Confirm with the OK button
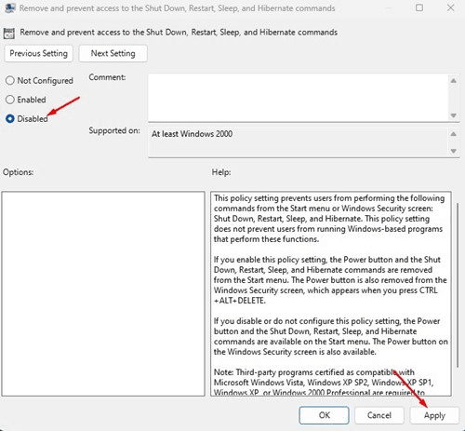Viewport: 465px width, 431px height. tap(324, 415)
